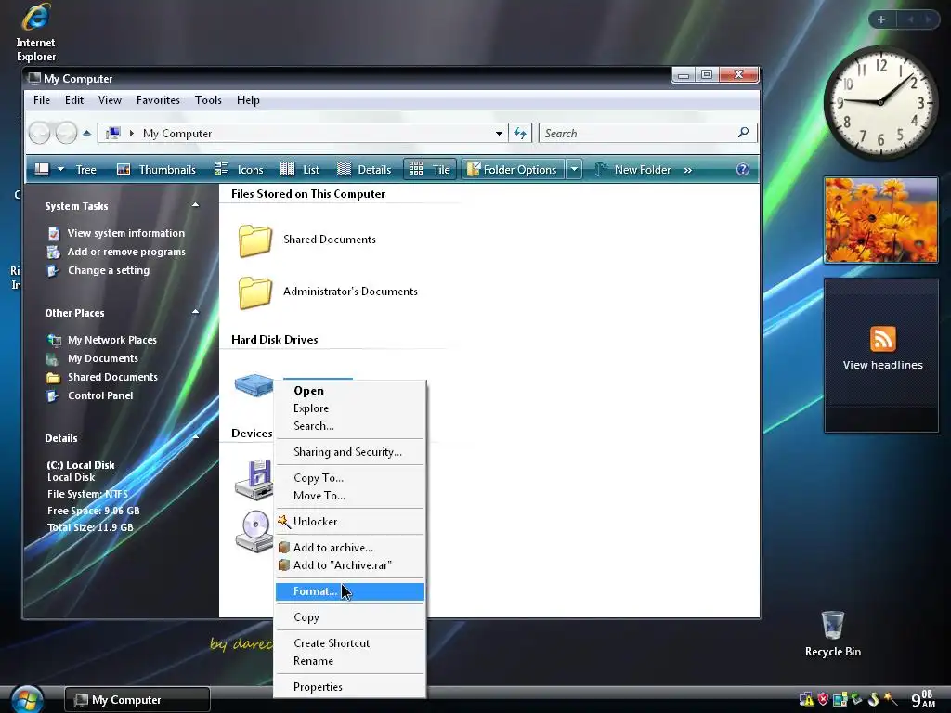The width and height of the screenshot is (951, 713).
Task: Select the Shared Documents folder icon
Action: coord(254,240)
